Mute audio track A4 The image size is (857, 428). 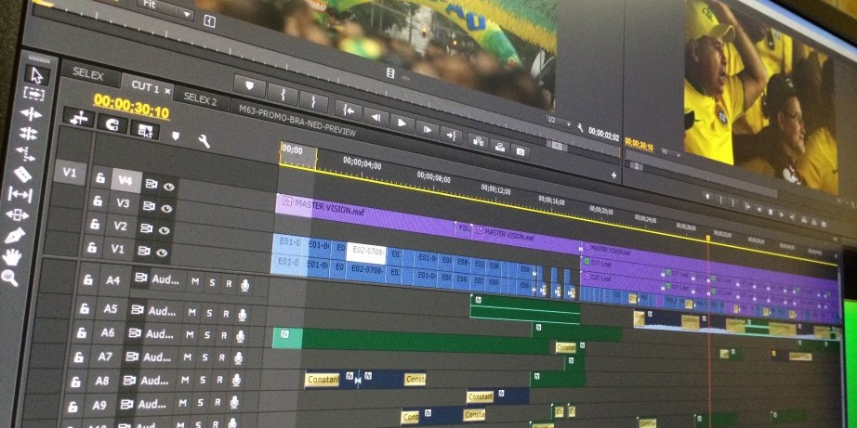click(x=194, y=281)
